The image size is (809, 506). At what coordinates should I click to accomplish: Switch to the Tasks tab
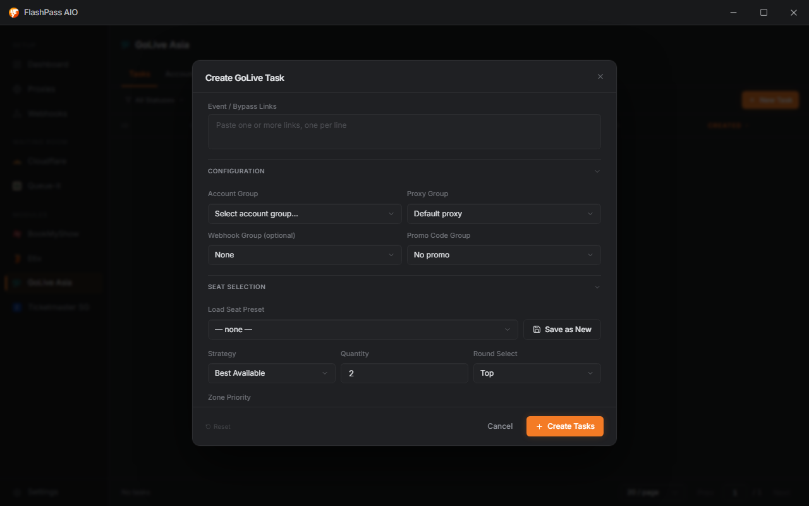coord(140,74)
